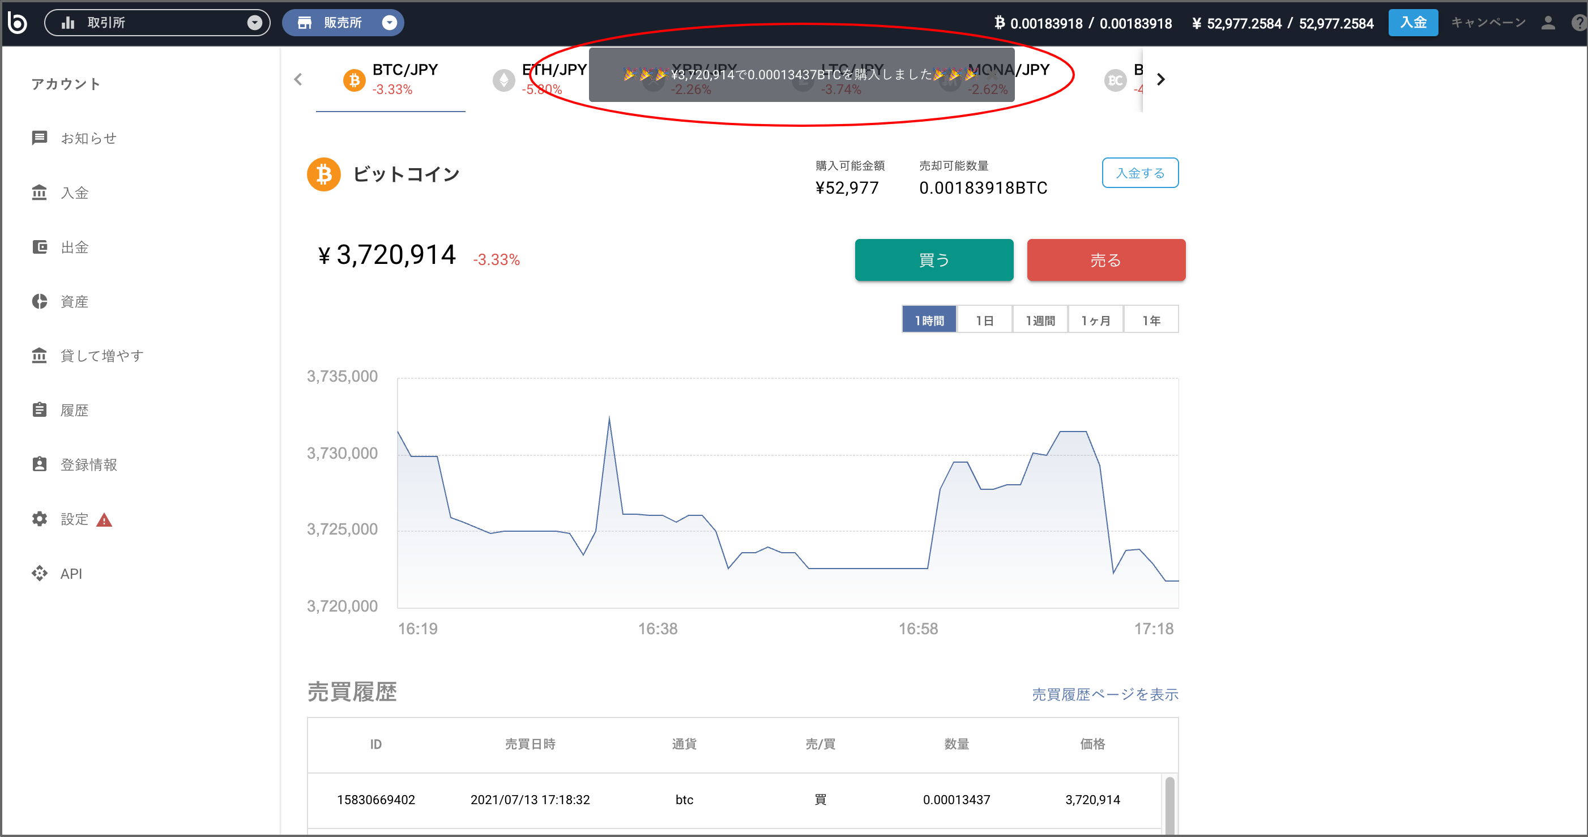The height and width of the screenshot is (837, 1588).
Task: Open the 販売所 dropdown arrow
Action: click(390, 23)
